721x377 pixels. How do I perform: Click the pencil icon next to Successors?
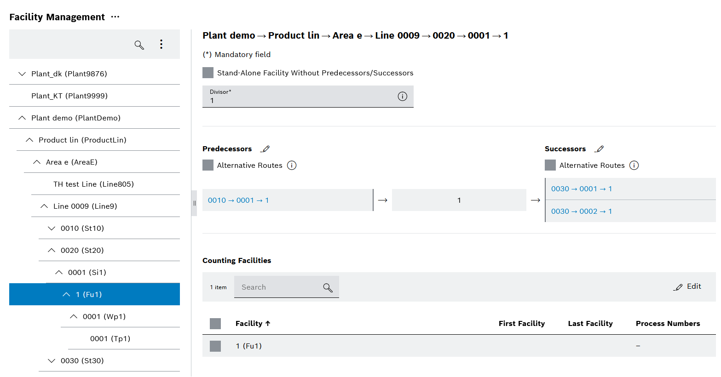click(x=600, y=149)
